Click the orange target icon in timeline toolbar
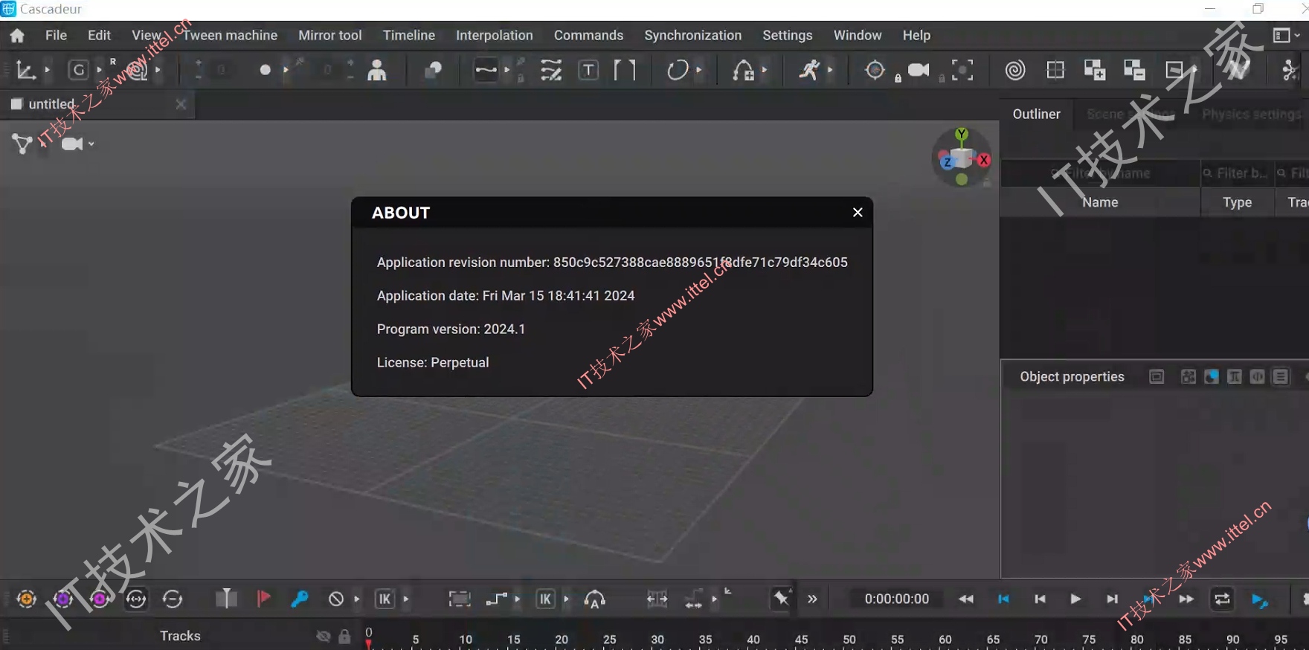 tap(27, 599)
